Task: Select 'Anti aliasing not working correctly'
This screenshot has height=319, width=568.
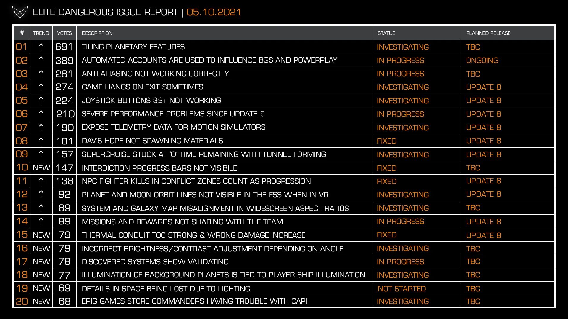Action: point(155,74)
